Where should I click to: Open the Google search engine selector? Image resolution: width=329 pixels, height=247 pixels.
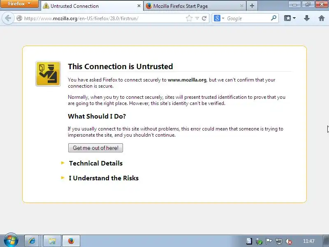219,18
